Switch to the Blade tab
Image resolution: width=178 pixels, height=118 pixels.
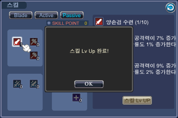(21, 15)
